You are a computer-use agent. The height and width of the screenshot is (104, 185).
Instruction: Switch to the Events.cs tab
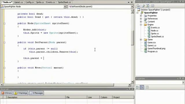51,2
